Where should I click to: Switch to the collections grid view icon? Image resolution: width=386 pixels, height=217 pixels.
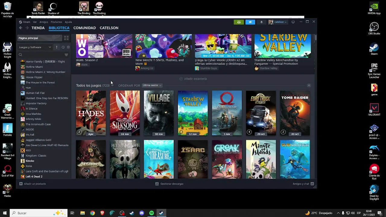tap(66, 38)
